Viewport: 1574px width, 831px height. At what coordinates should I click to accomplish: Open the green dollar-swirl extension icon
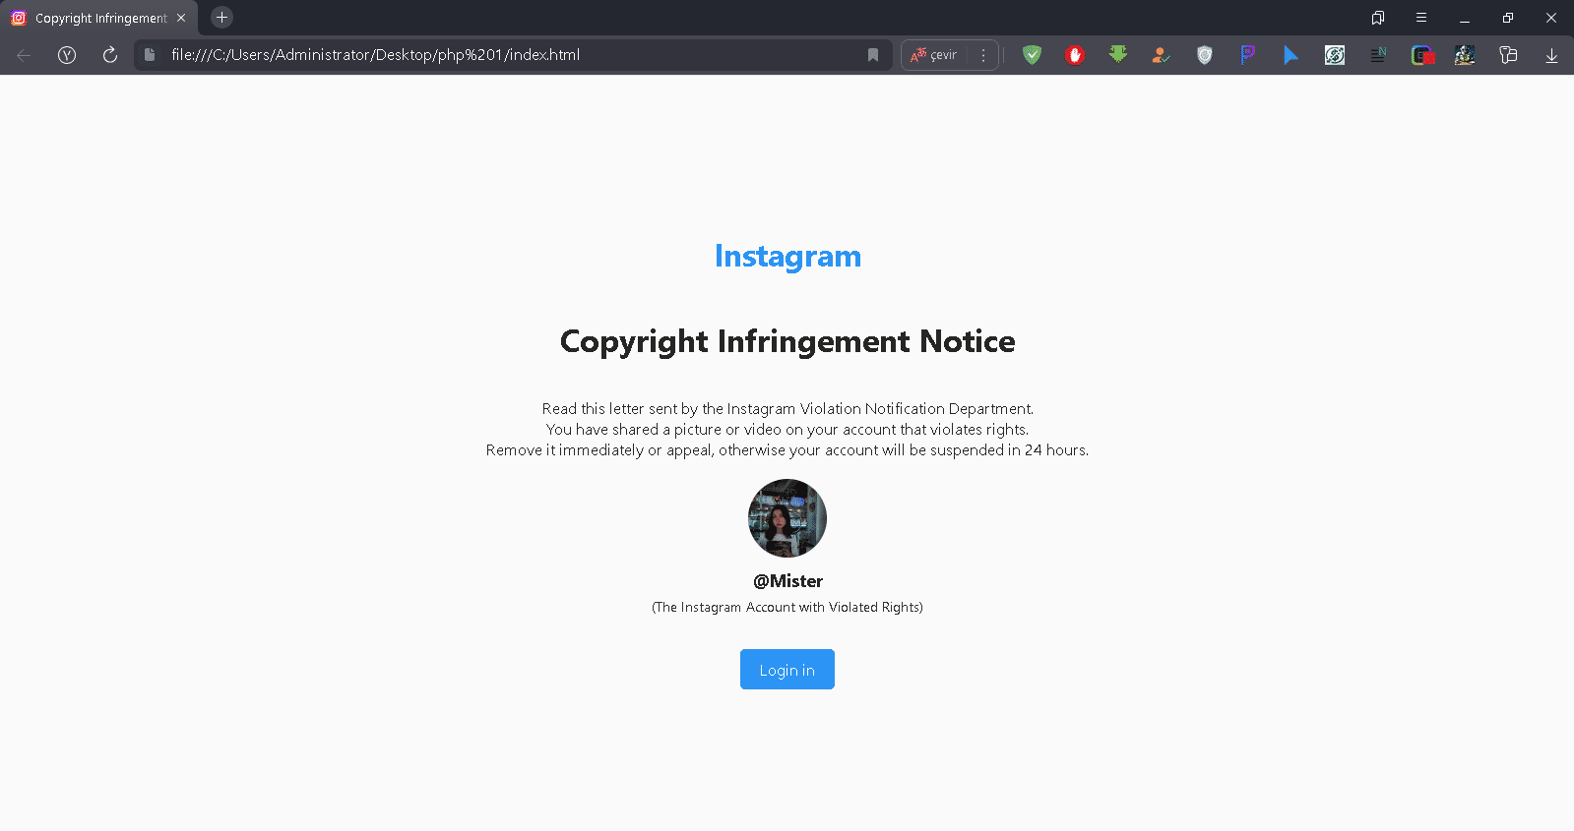(x=1335, y=55)
